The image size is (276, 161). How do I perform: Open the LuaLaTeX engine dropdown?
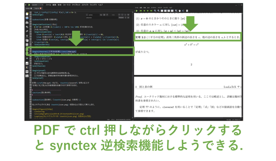tap(38, 5)
